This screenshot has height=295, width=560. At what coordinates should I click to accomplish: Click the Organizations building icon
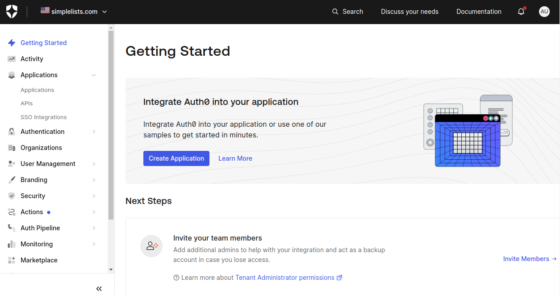pos(12,148)
